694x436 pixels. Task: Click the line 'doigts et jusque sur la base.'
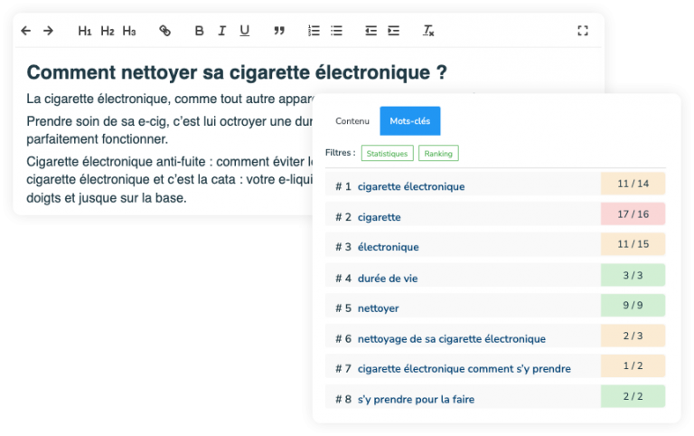(x=107, y=197)
